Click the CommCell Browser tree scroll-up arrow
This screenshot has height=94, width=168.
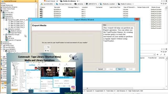click(x=36, y=4)
